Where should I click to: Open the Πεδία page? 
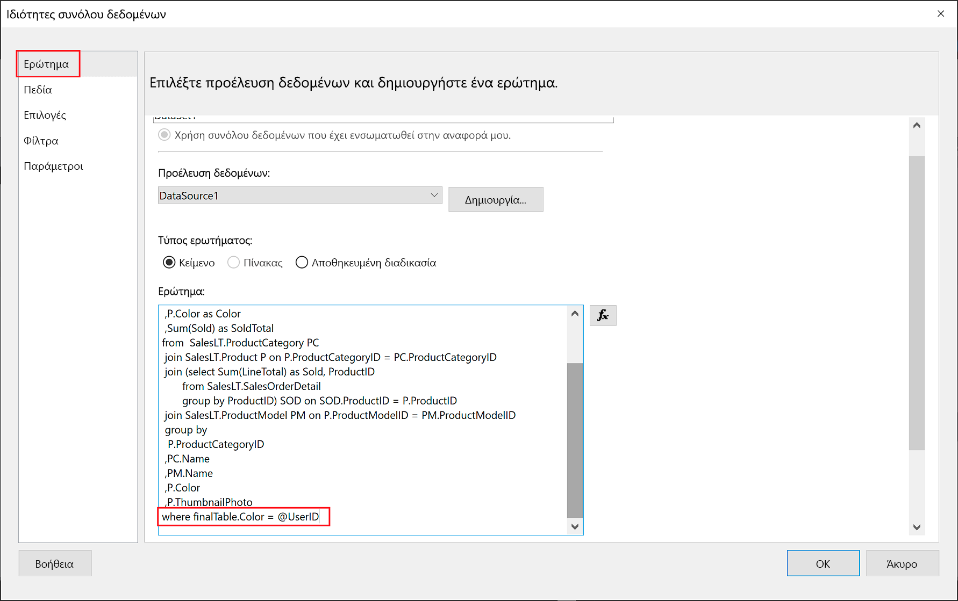(x=38, y=90)
